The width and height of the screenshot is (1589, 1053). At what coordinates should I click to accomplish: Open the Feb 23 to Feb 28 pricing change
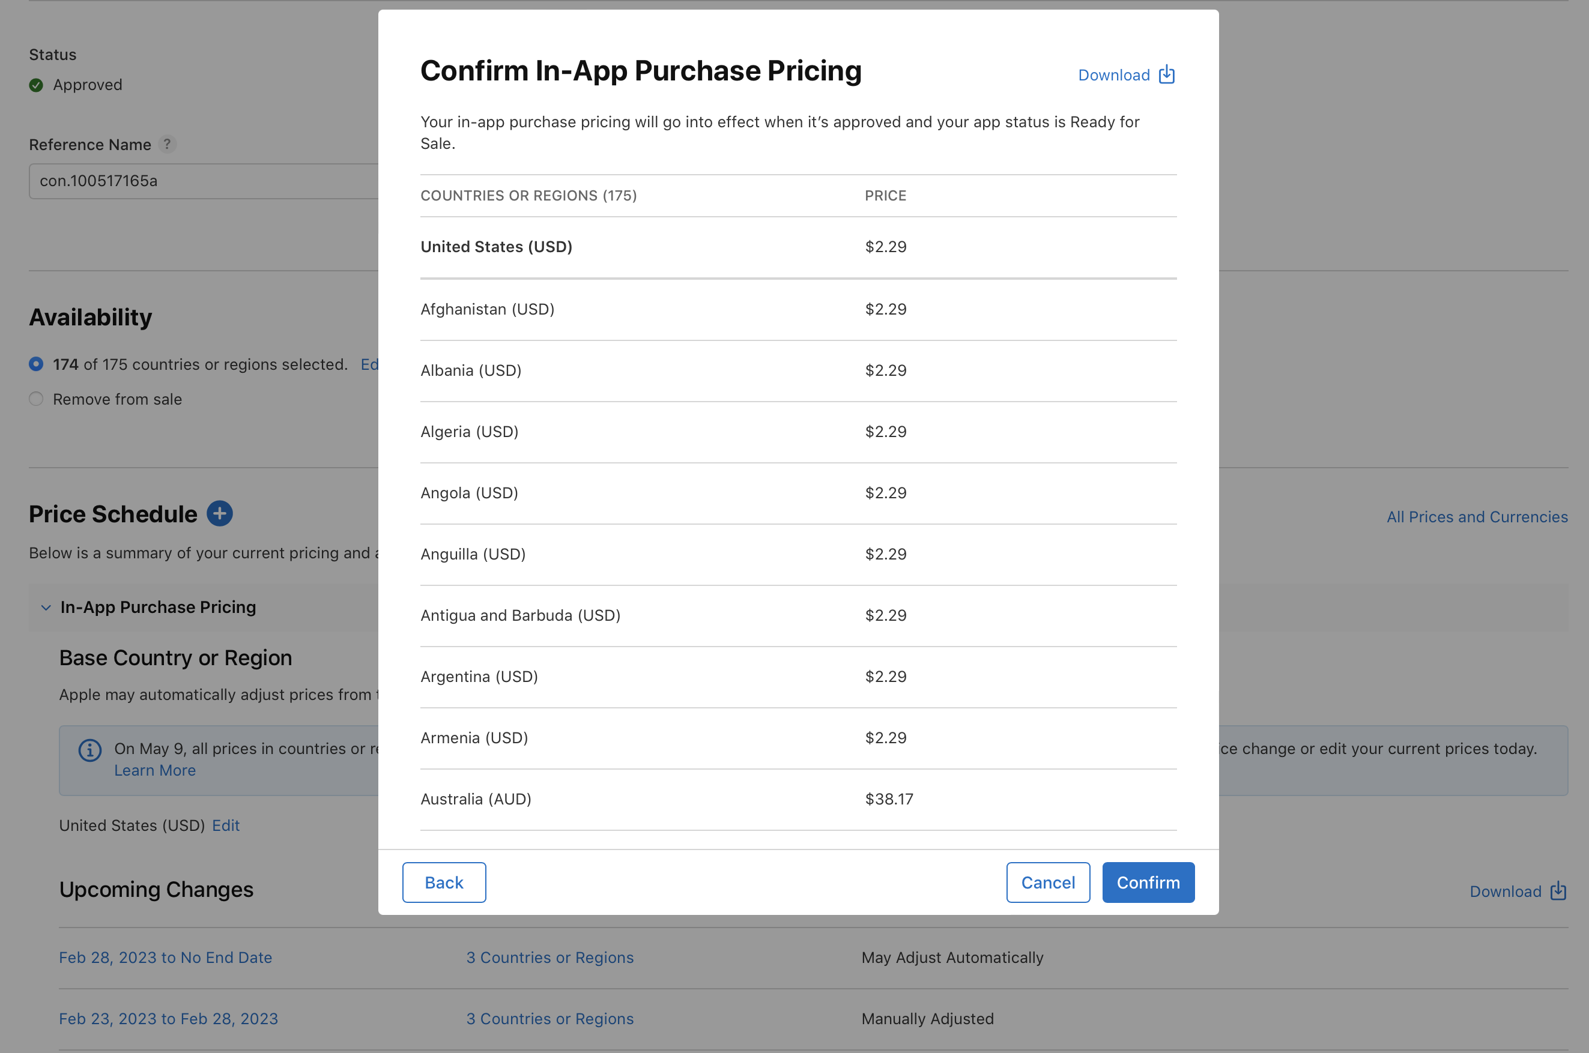coord(168,1018)
